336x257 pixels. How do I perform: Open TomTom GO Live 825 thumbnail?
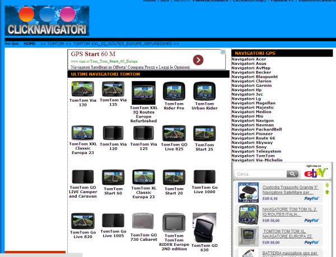click(x=174, y=133)
